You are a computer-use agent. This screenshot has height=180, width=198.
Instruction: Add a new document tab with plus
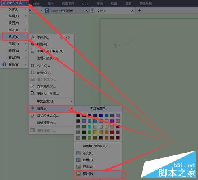coord(139,10)
